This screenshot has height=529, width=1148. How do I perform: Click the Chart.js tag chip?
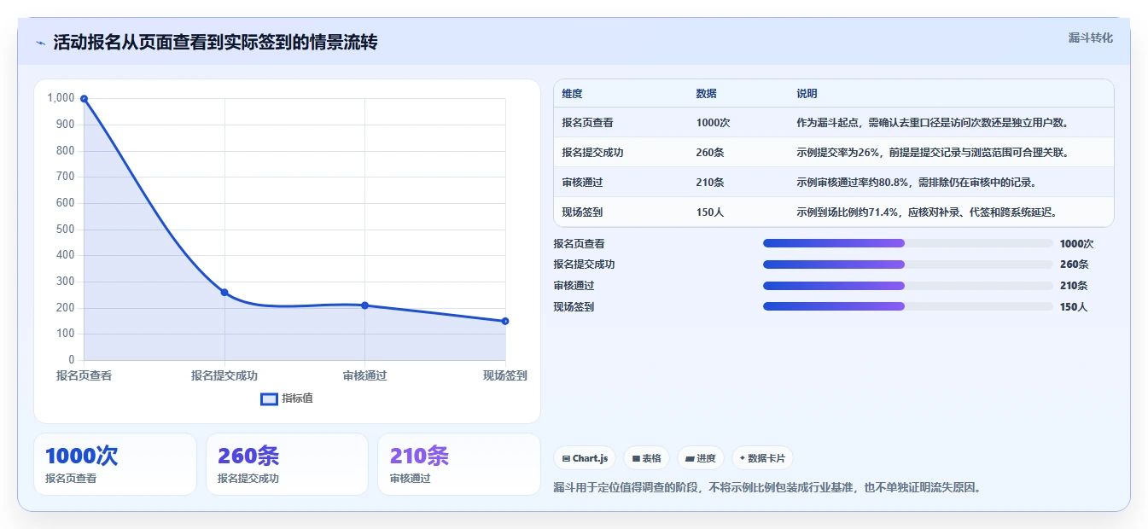[x=585, y=458]
